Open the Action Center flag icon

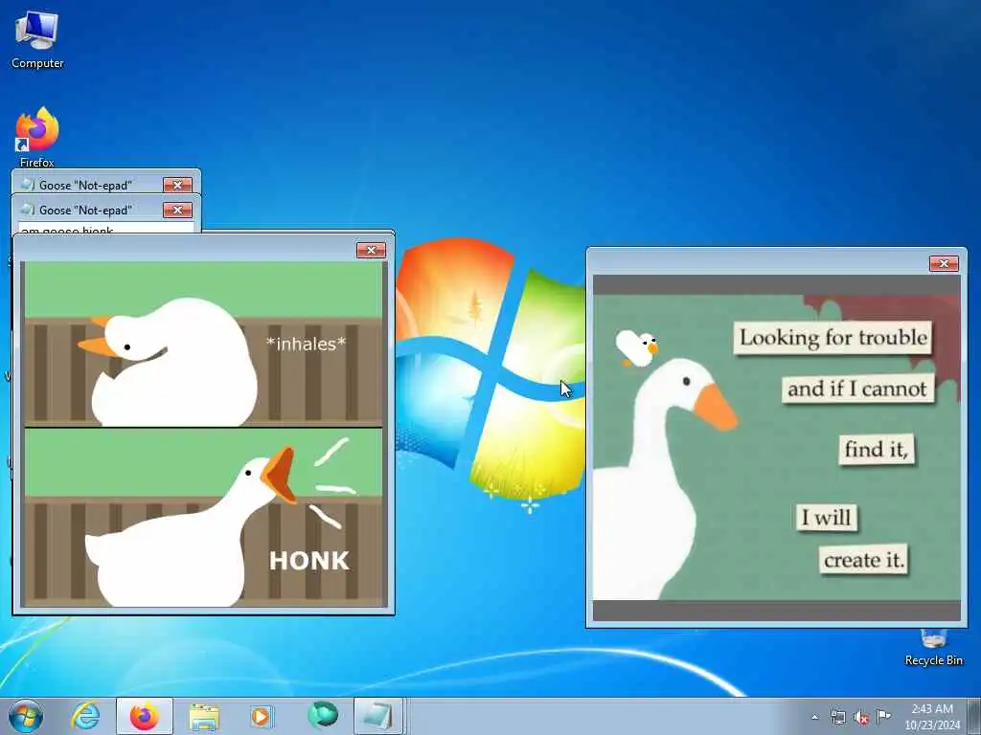(x=883, y=716)
